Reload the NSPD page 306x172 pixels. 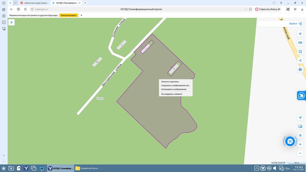click(25, 9)
